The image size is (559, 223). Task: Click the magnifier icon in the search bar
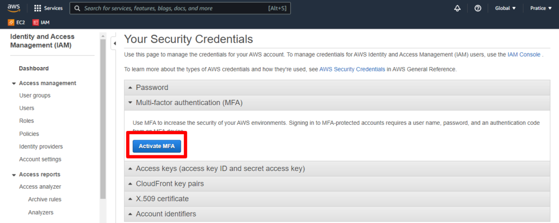point(78,8)
